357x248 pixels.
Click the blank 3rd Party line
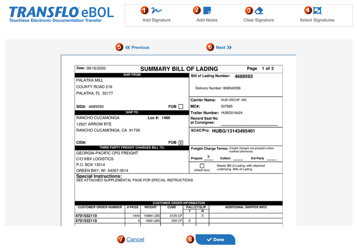tap(272, 158)
